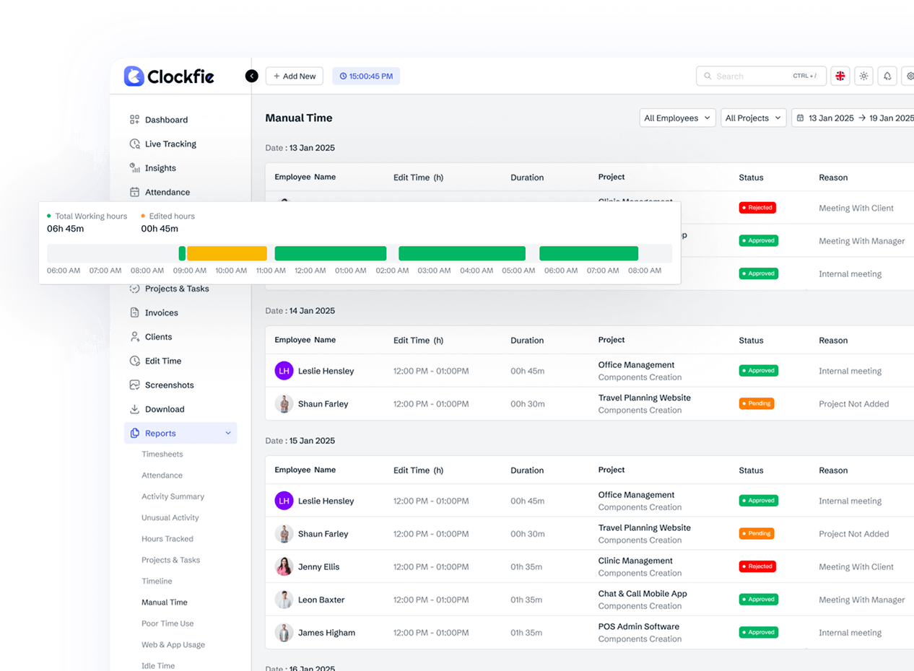
Task: Click the Screenshots icon in sidebar
Action: click(134, 385)
